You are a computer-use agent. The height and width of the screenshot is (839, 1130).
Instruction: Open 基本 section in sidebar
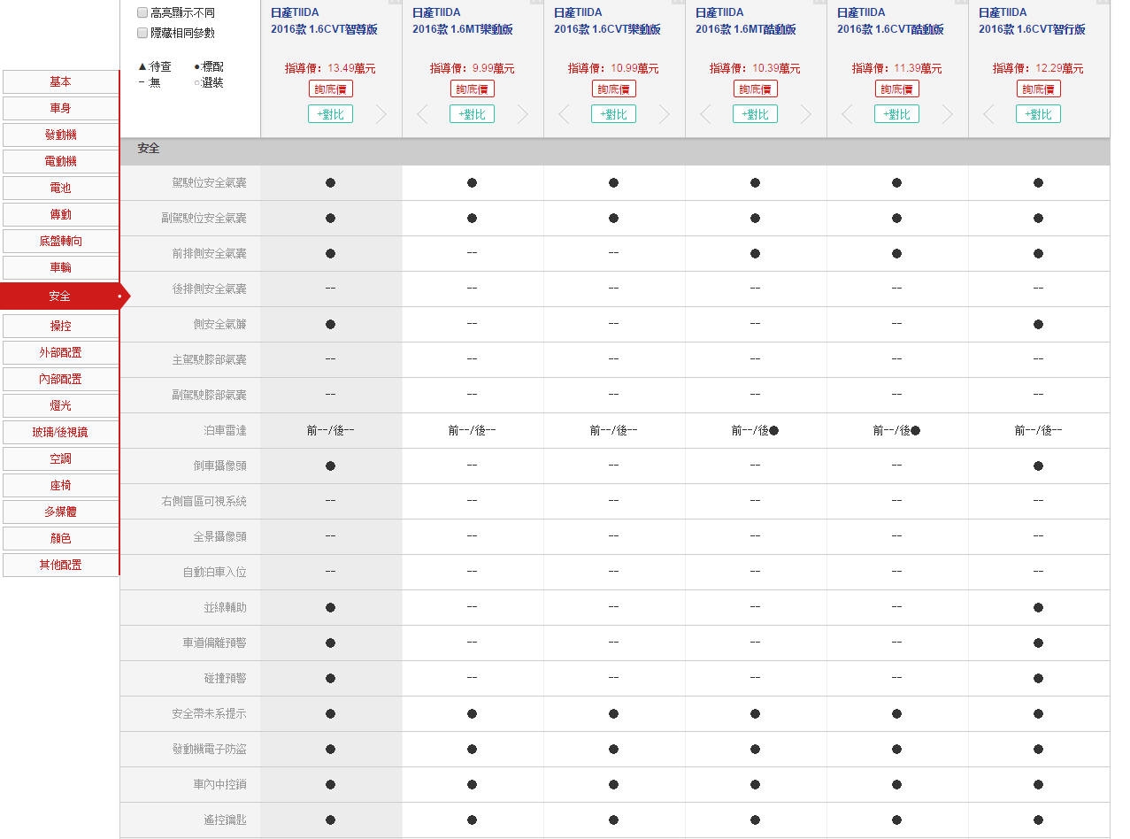click(x=60, y=81)
